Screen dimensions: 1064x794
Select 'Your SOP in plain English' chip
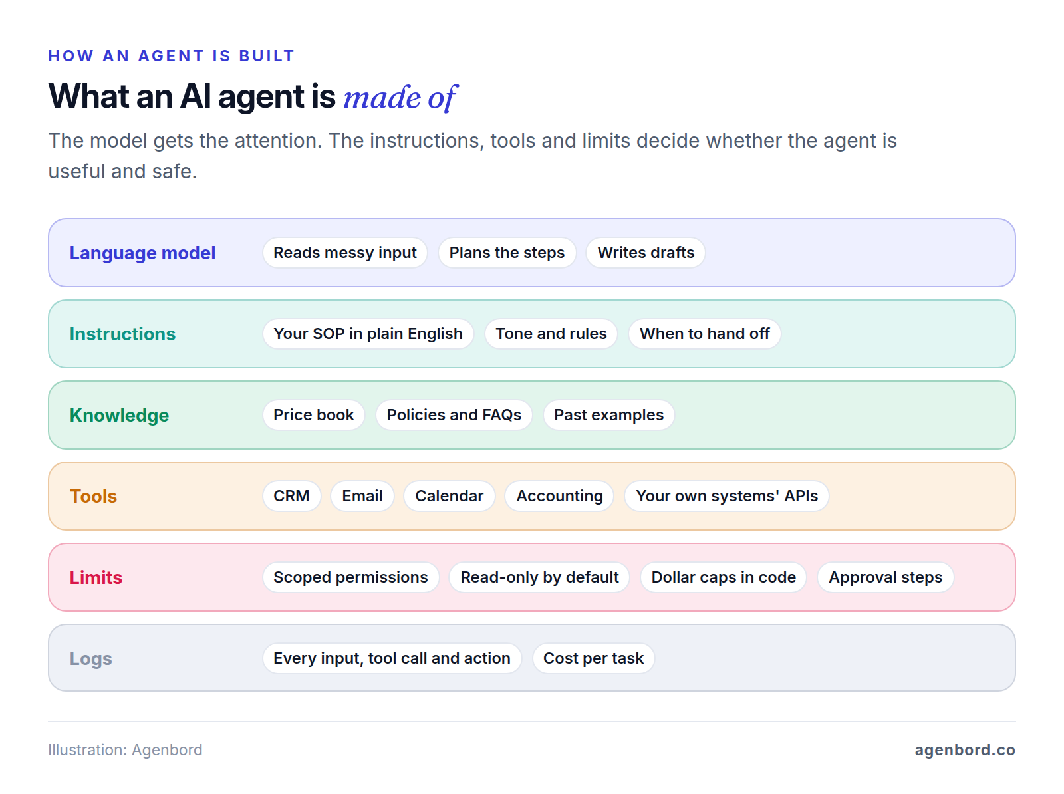pos(368,334)
